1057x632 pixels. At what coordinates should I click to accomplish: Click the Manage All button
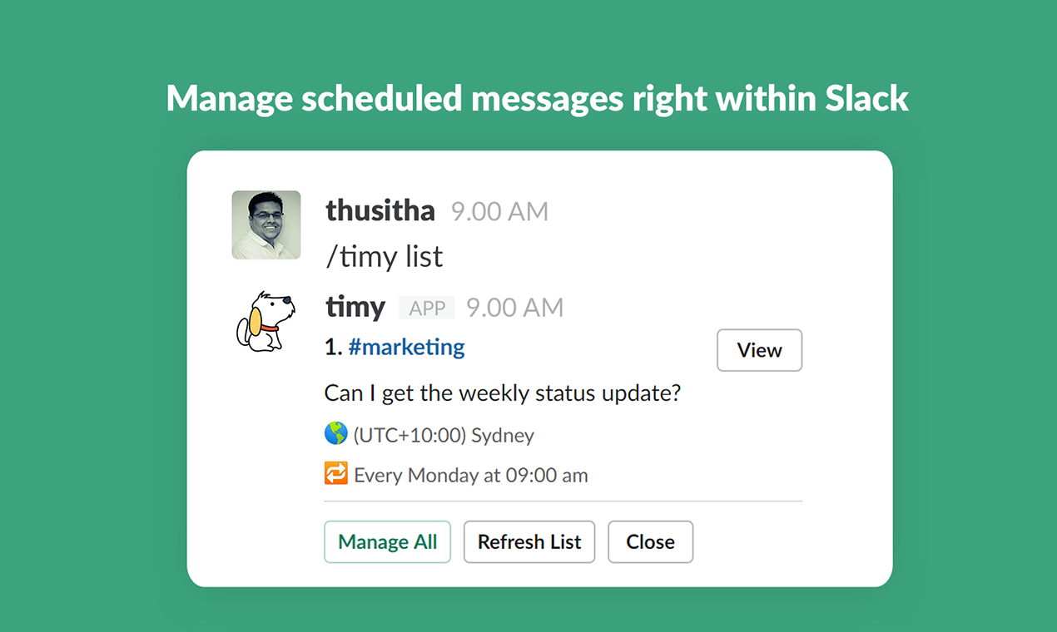[387, 542]
